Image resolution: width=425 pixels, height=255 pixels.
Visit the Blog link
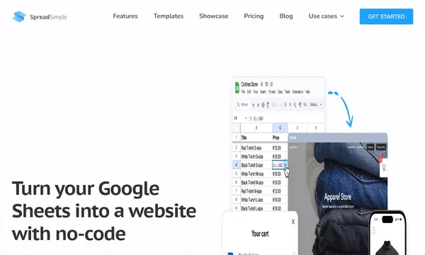pyautogui.click(x=286, y=16)
